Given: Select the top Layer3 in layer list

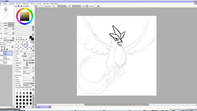Looking at the screenshot, I should [x=6, y=53].
